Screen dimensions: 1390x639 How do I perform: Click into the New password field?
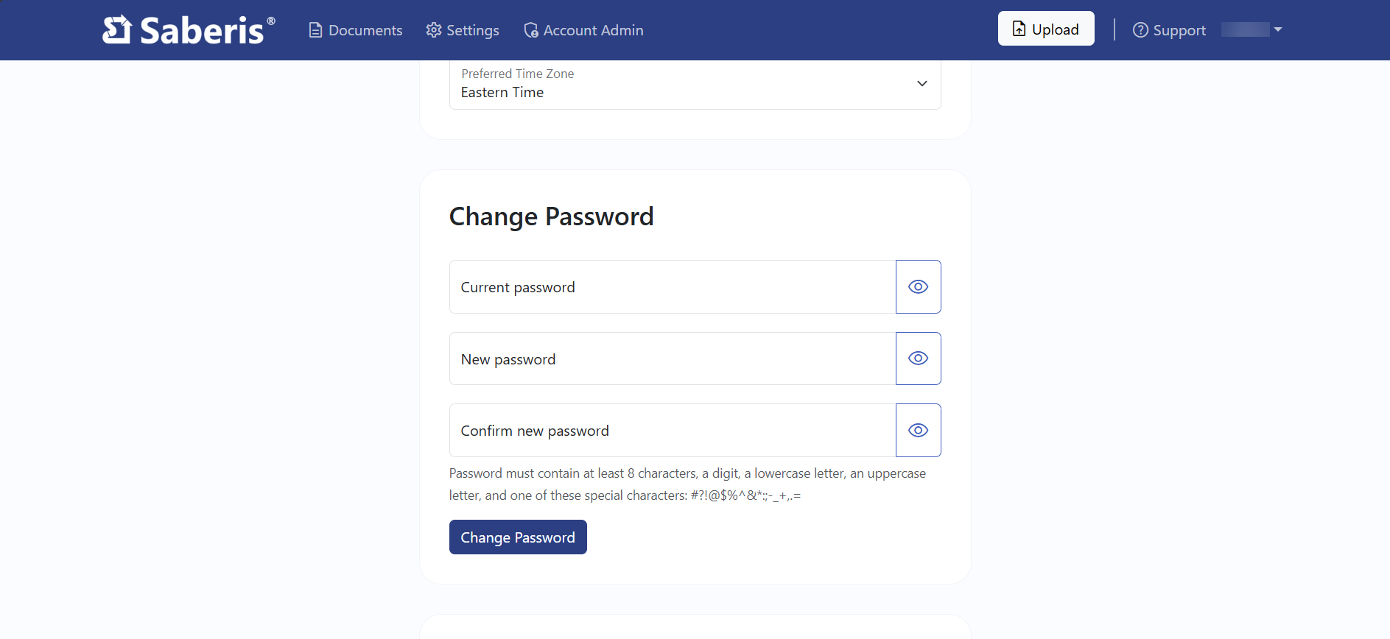672,359
